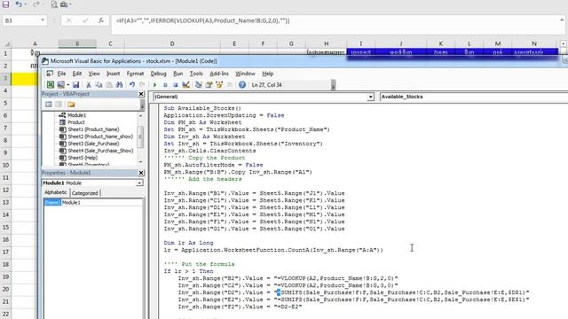The width and height of the screenshot is (568, 319).
Task: Toggle Design Mode icon
Action: [185, 85]
